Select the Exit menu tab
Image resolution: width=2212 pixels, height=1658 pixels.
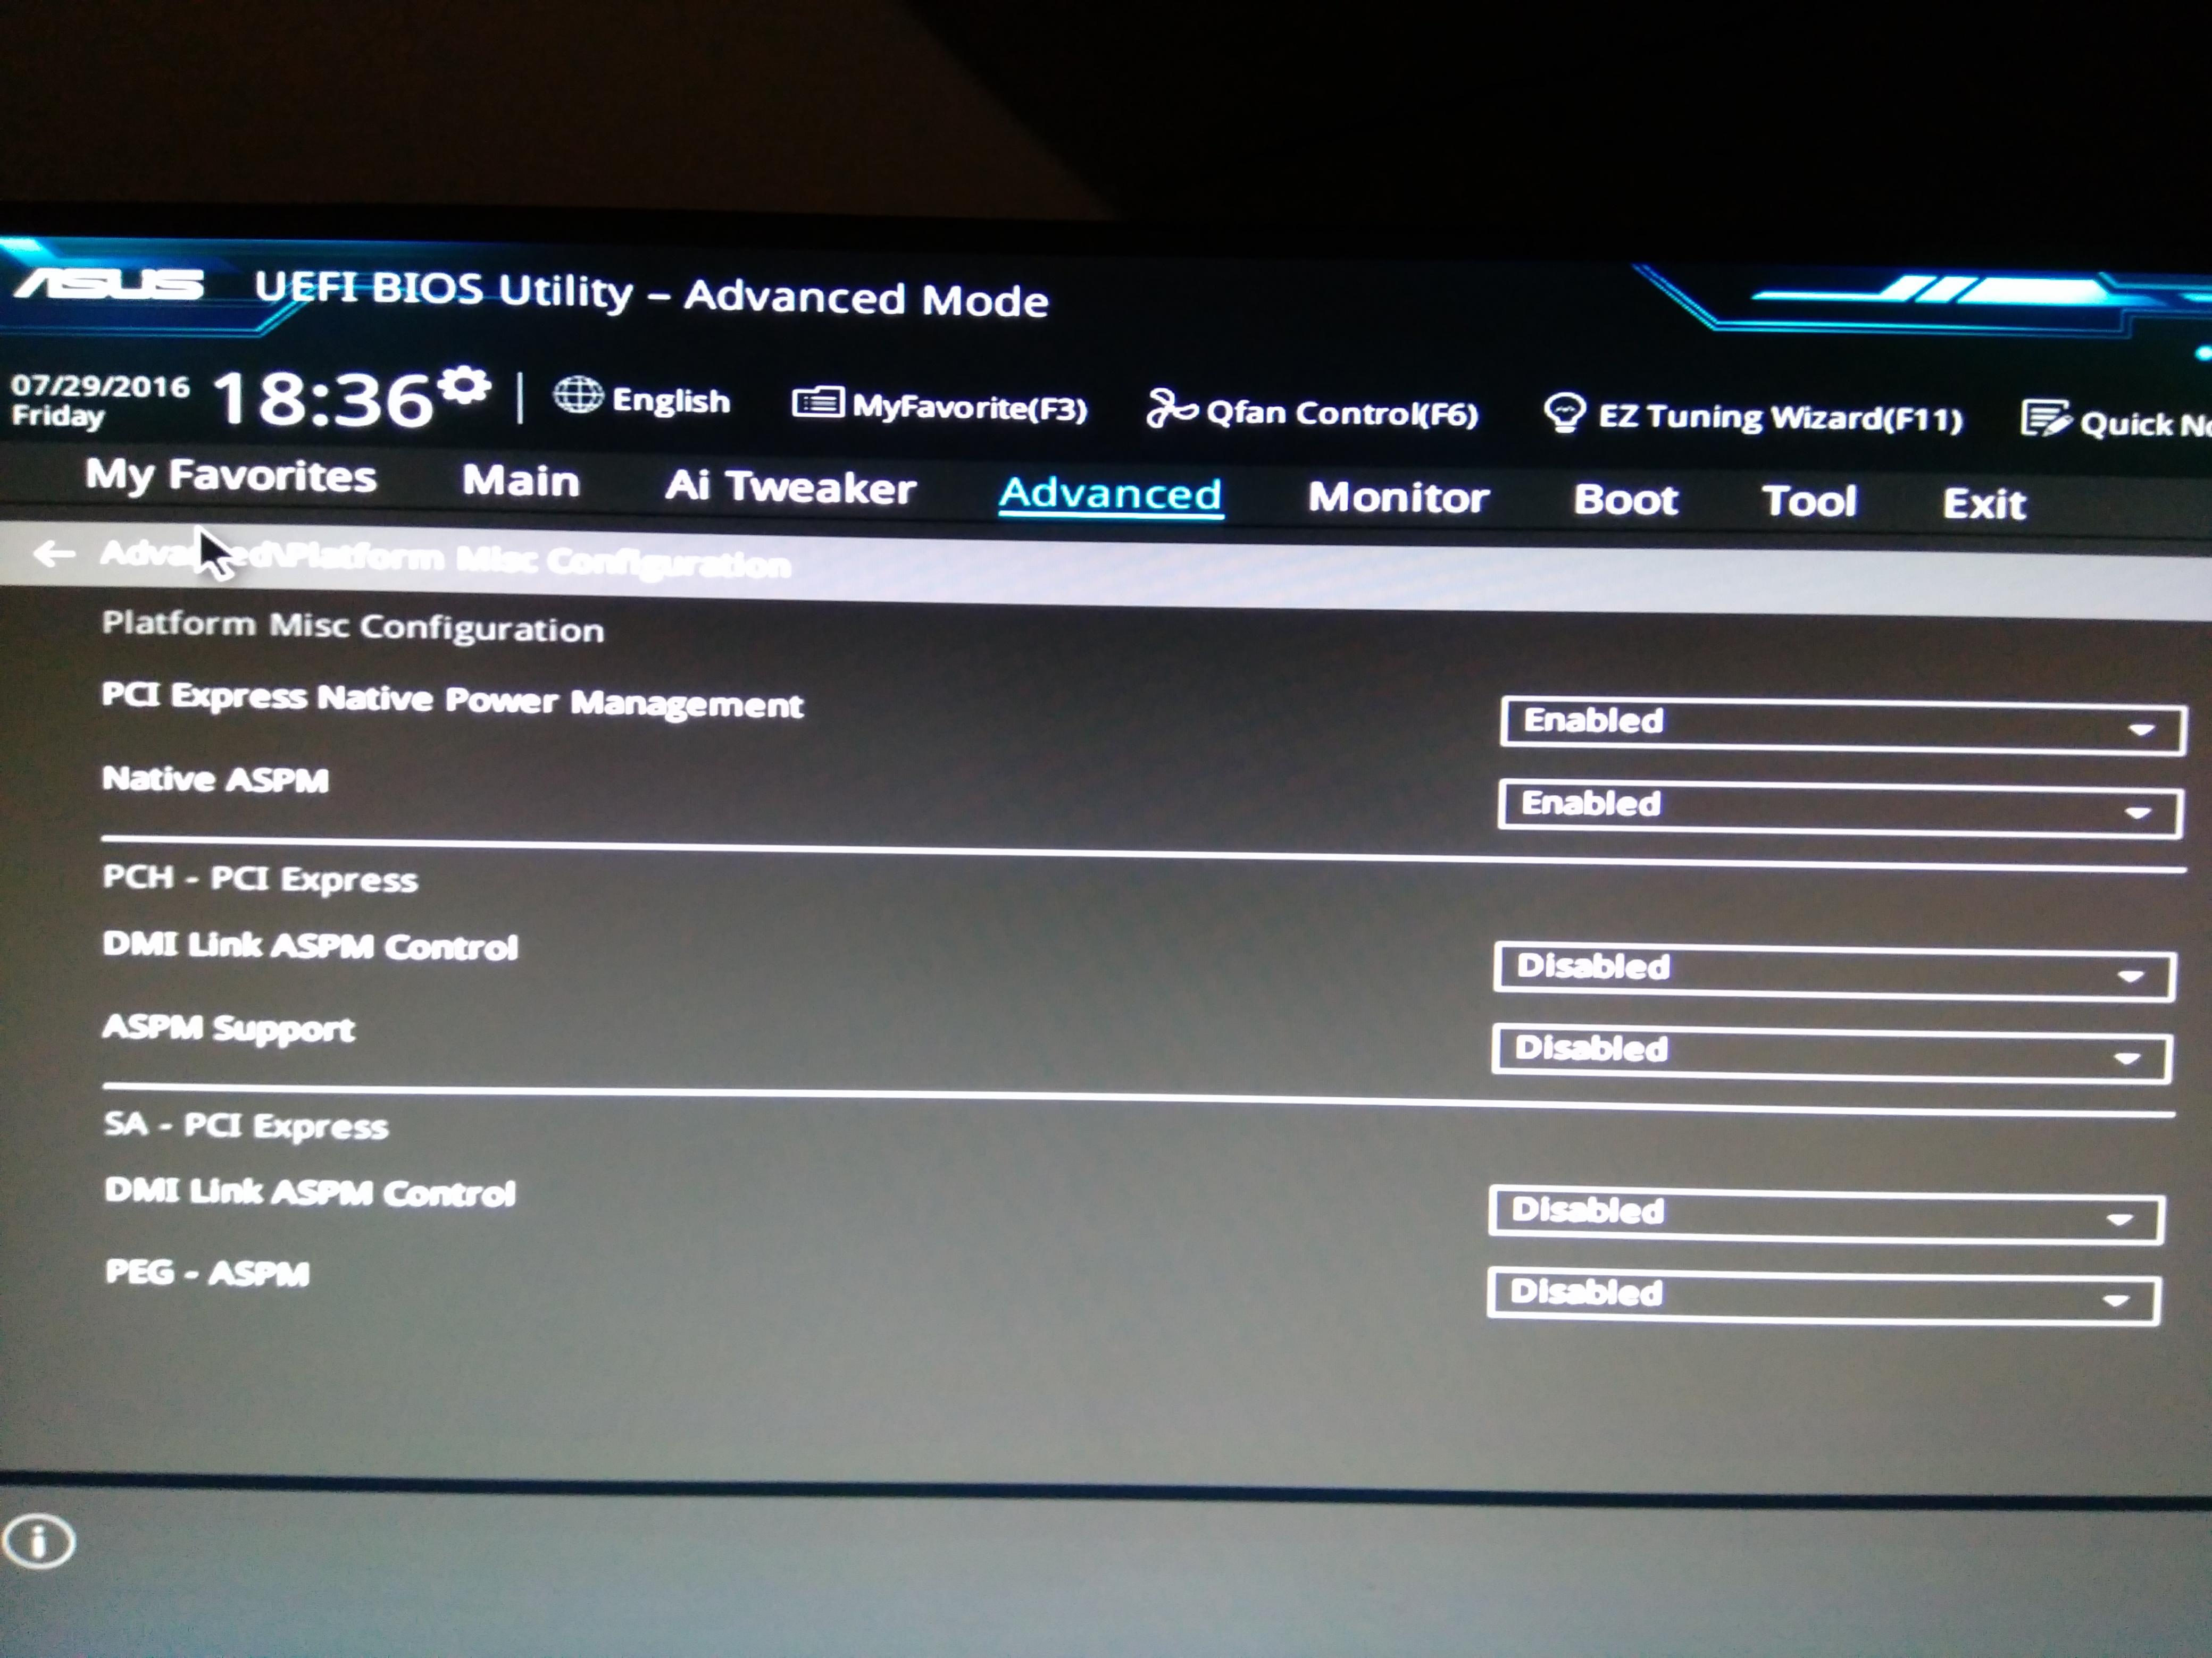point(1984,503)
